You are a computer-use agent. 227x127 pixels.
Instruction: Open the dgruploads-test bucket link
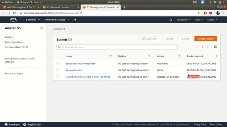(74, 70)
